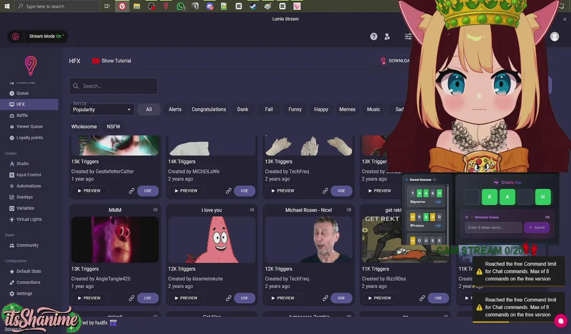Image resolution: width=571 pixels, height=334 pixels.
Task: Select the Funny category filter
Action: coord(295,109)
